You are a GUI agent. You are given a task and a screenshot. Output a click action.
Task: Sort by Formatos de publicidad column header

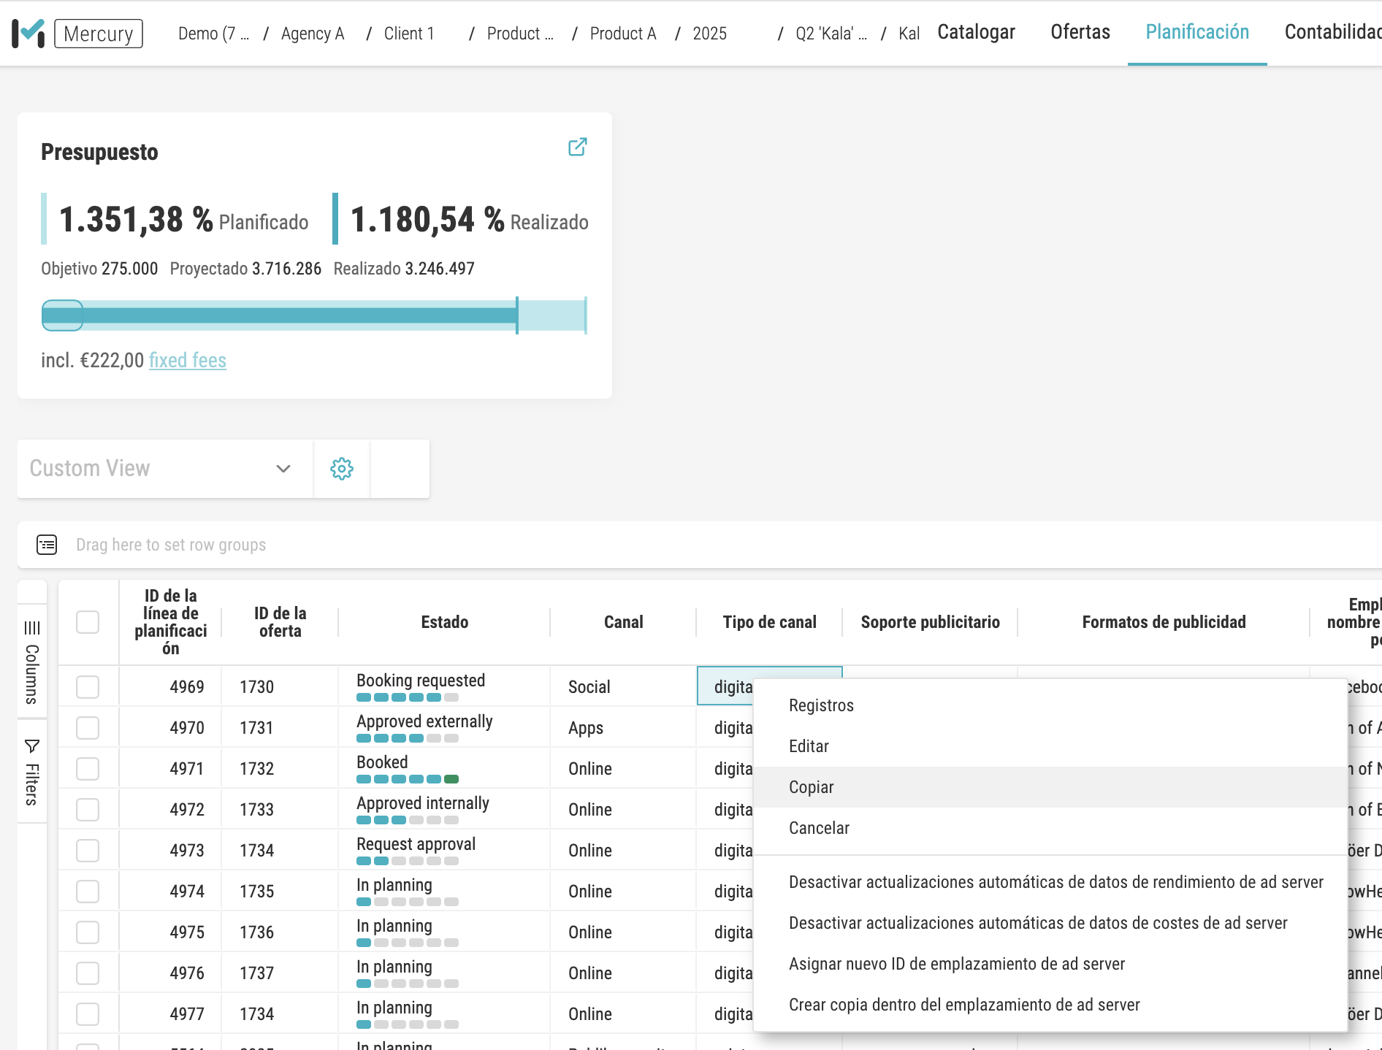[x=1164, y=622]
